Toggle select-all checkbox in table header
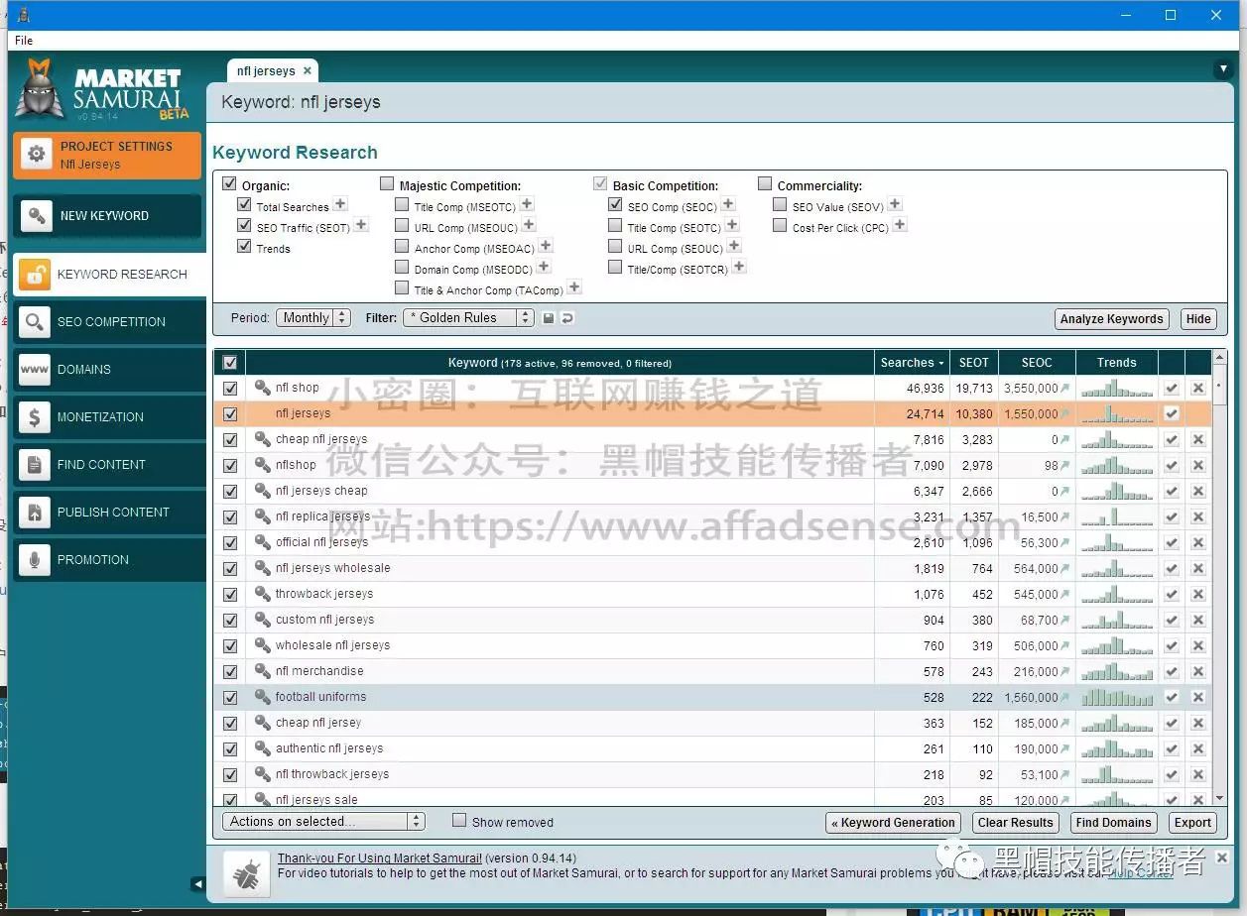Viewport: 1247px width, 916px height. (230, 363)
